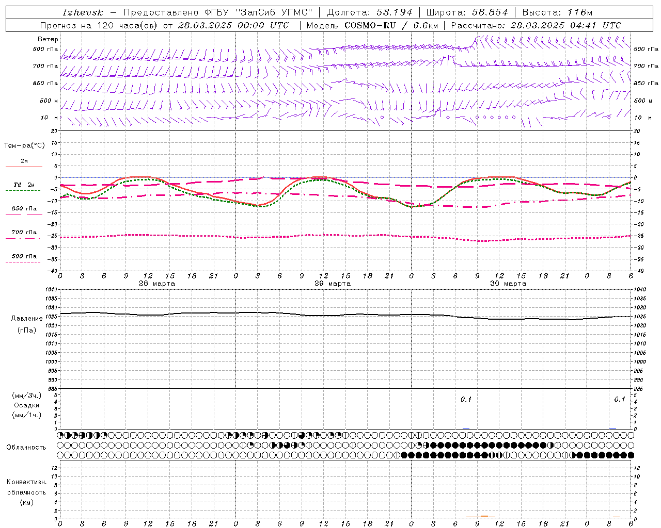Click the dashed line sample beneath Td 2м legend
Image resolution: width=661 pixels, height=528 pixels.
click(x=23, y=190)
